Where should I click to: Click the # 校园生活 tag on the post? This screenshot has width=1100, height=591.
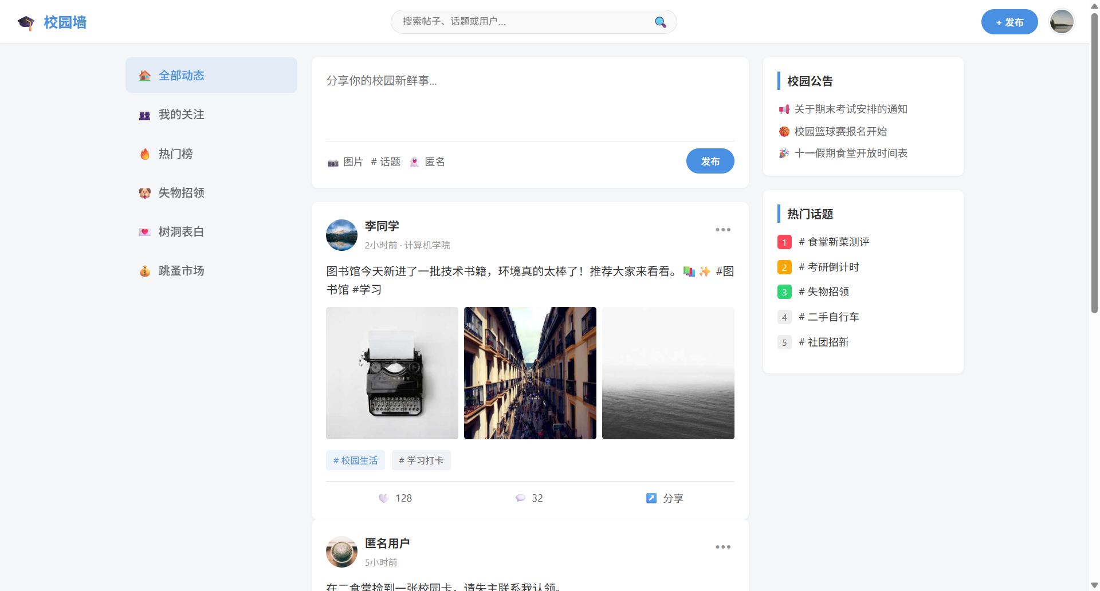(355, 460)
